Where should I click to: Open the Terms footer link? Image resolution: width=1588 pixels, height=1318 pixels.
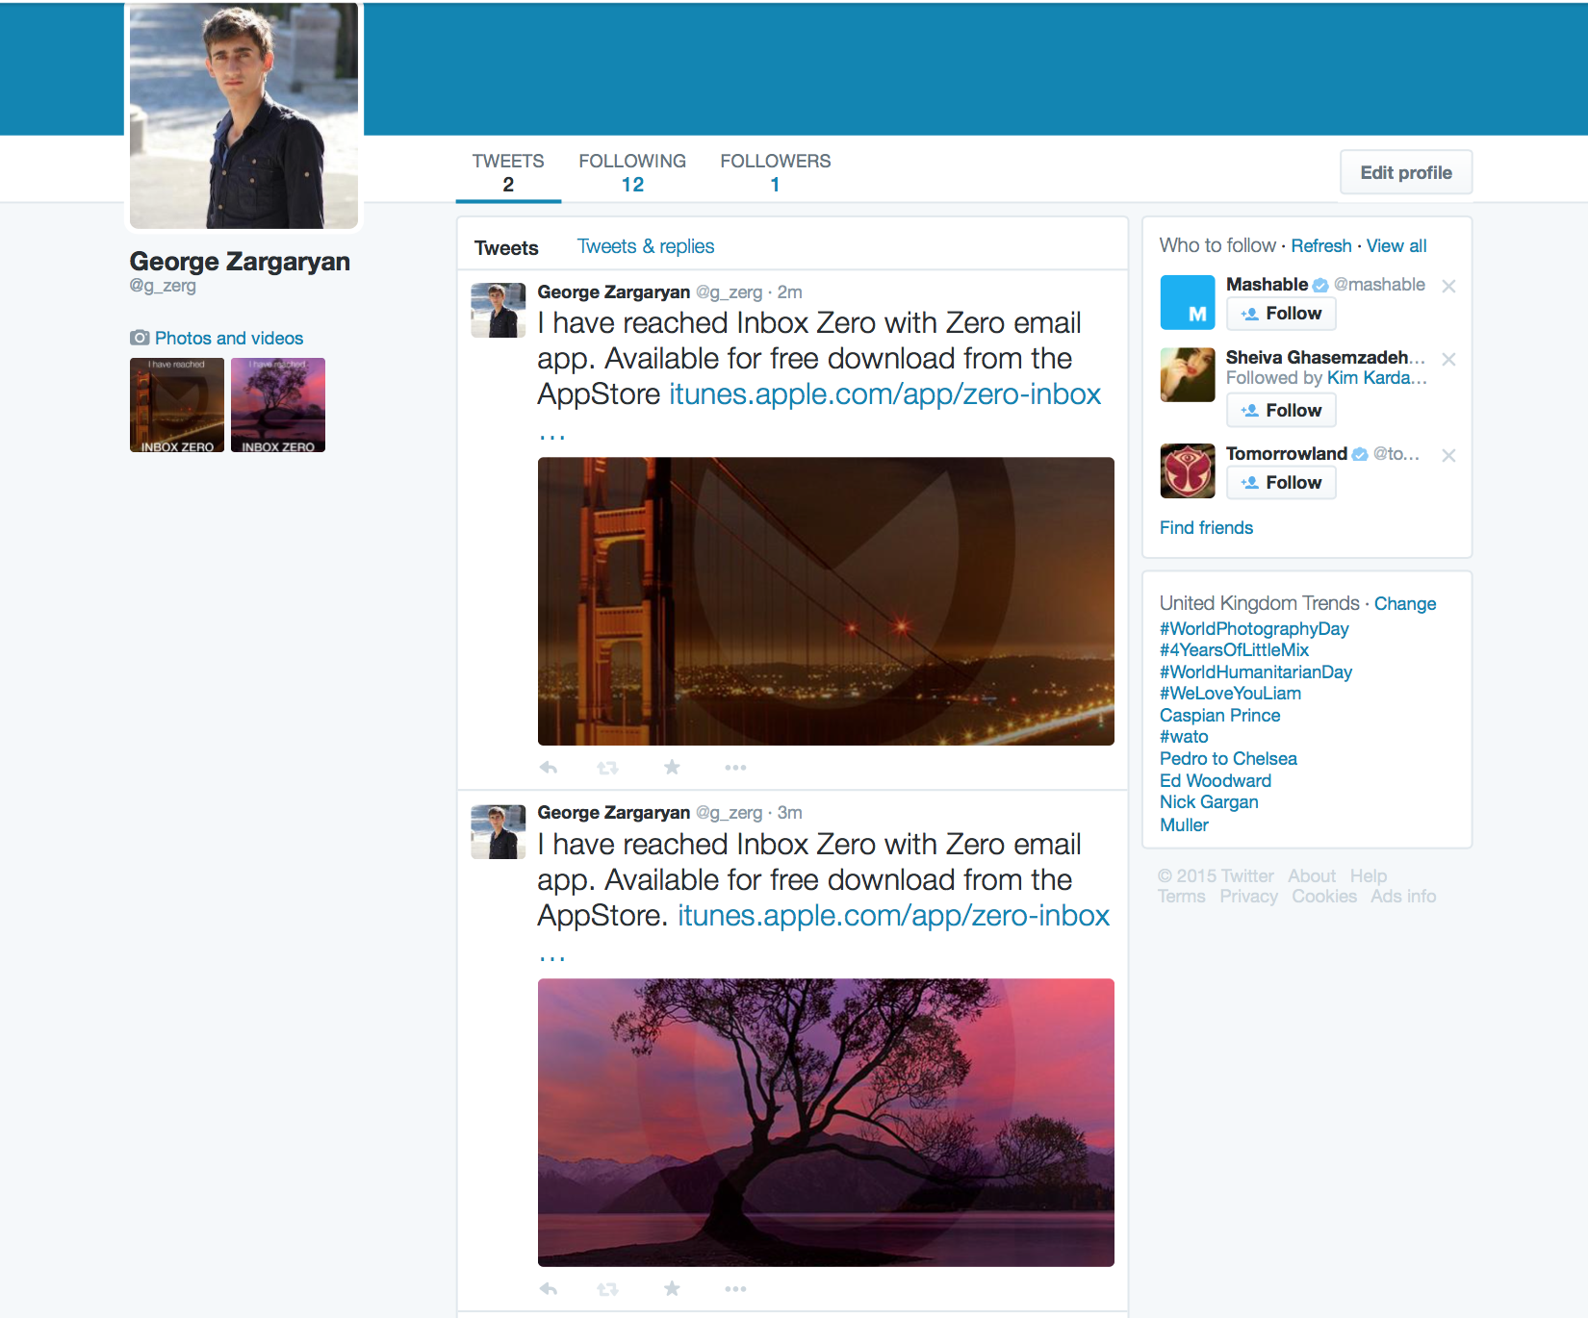click(1181, 896)
